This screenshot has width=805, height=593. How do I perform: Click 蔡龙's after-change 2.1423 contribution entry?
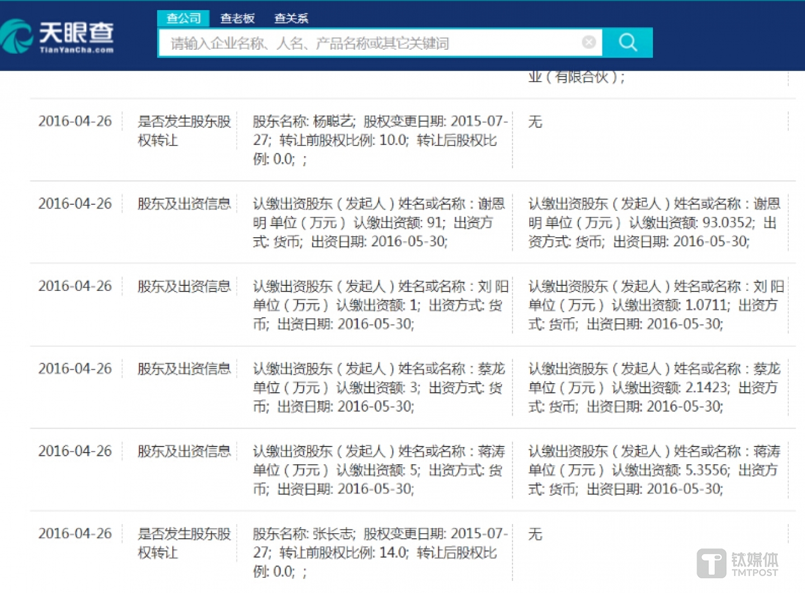653,387
